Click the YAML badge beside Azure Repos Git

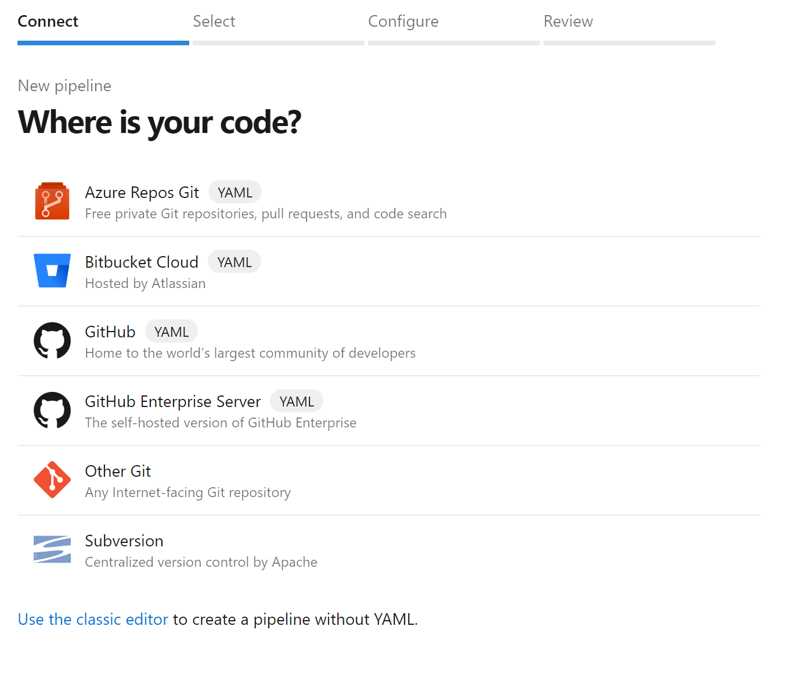235,192
